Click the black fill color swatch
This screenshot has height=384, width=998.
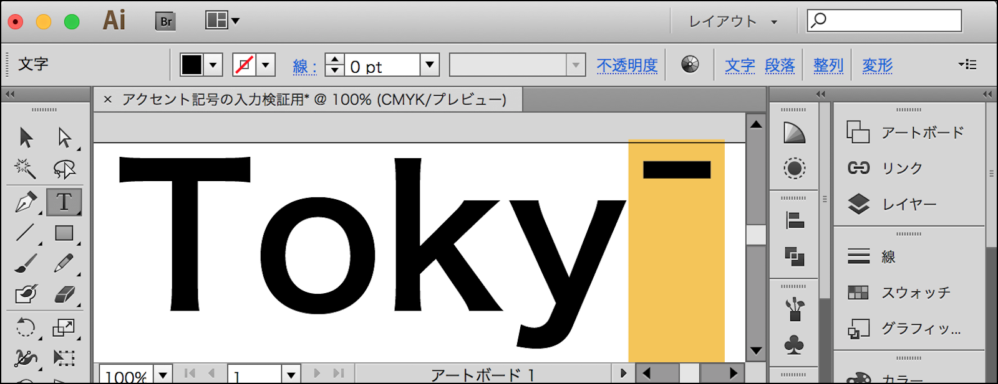tap(191, 65)
